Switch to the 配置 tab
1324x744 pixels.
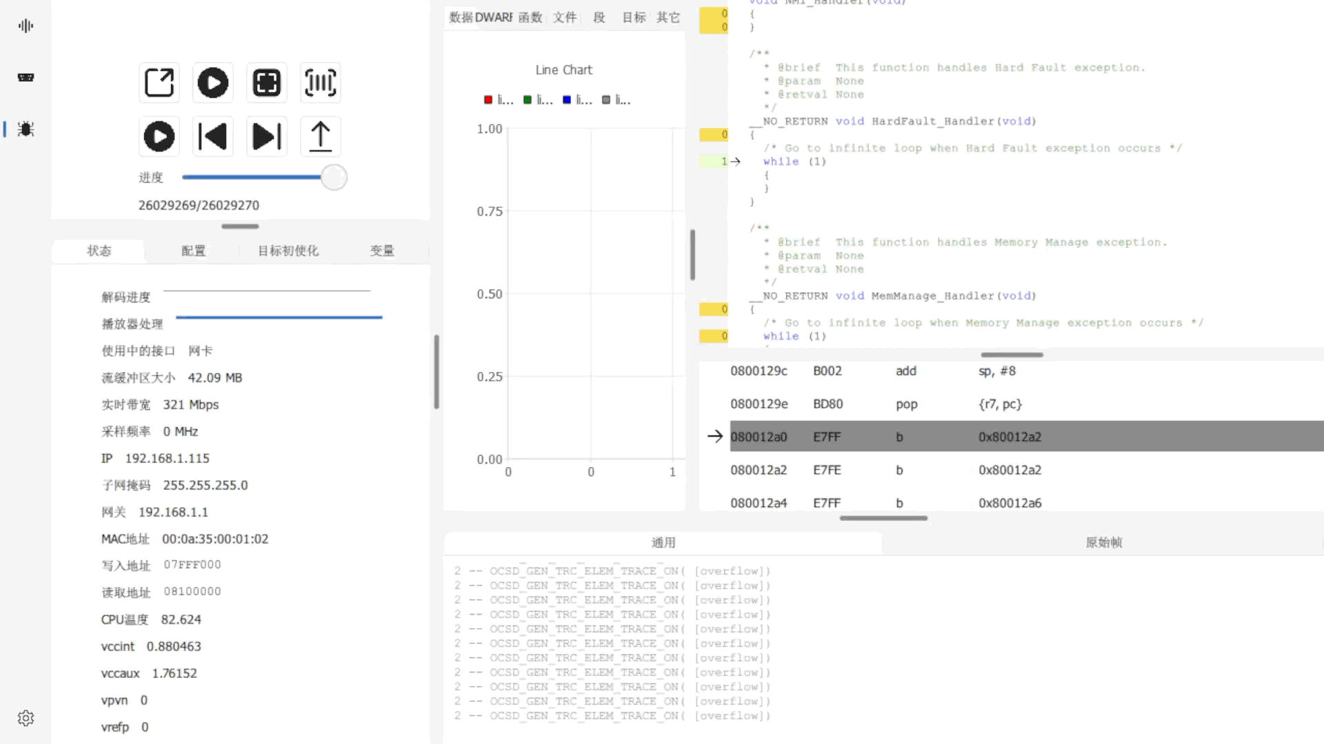point(194,251)
